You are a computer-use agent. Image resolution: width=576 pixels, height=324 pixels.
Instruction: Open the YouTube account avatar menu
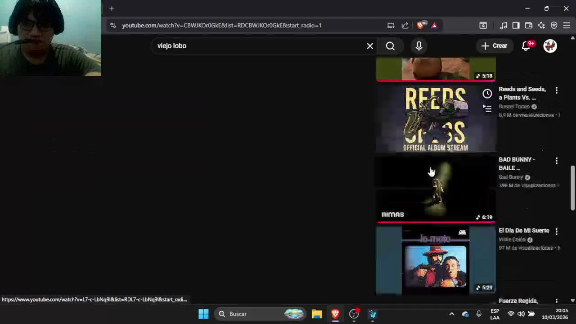pos(550,46)
